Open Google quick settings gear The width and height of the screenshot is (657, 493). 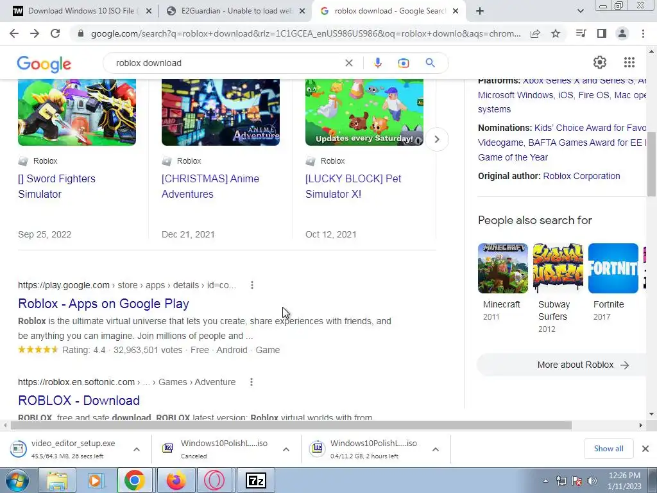600,62
